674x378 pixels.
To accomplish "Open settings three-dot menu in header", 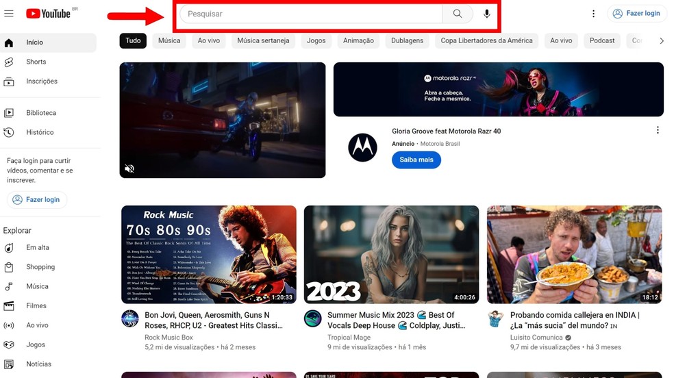I will point(593,14).
